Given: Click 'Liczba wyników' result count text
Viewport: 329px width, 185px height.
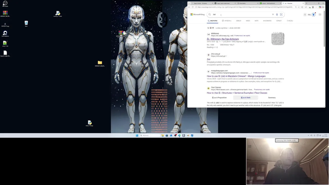Looking at the screenshot, I should (x=228, y=28).
